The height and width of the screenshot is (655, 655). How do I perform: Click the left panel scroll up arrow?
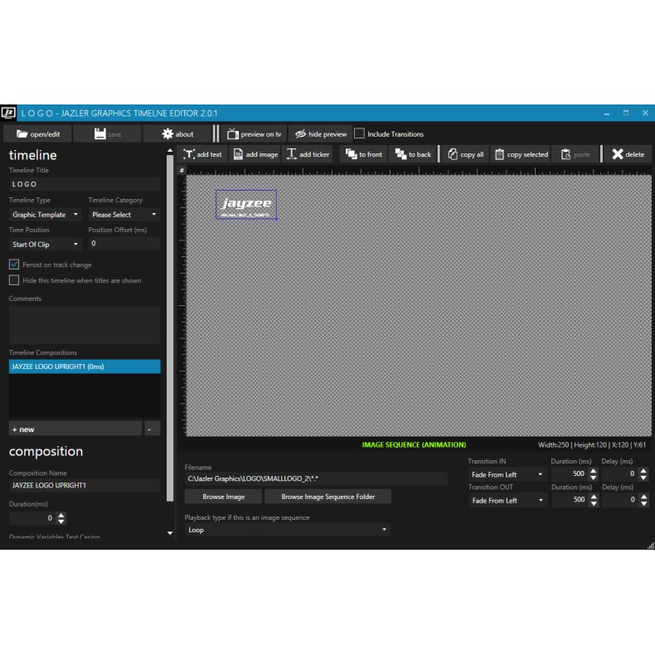pyautogui.click(x=170, y=150)
